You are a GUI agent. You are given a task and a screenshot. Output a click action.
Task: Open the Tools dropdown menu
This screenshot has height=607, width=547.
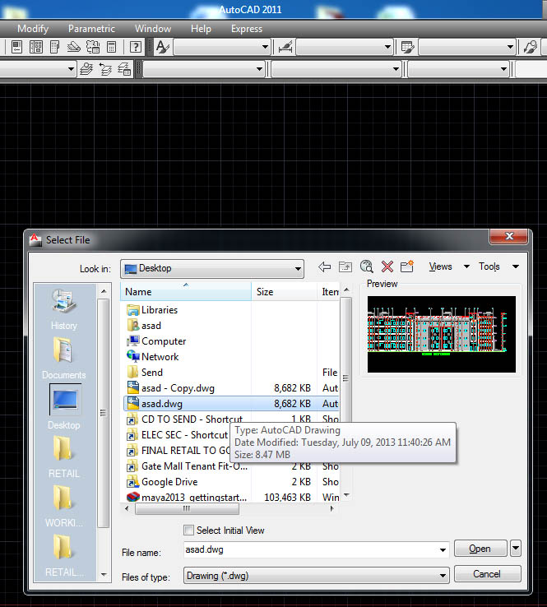tap(498, 266)
